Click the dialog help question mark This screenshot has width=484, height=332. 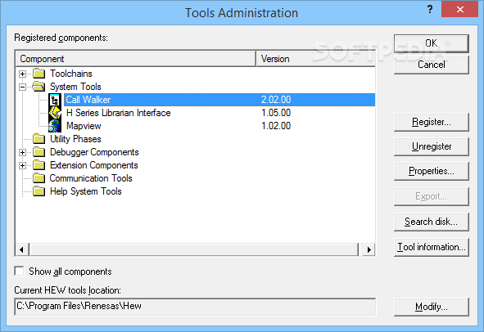pyautogui.click(x=430, y=9)
